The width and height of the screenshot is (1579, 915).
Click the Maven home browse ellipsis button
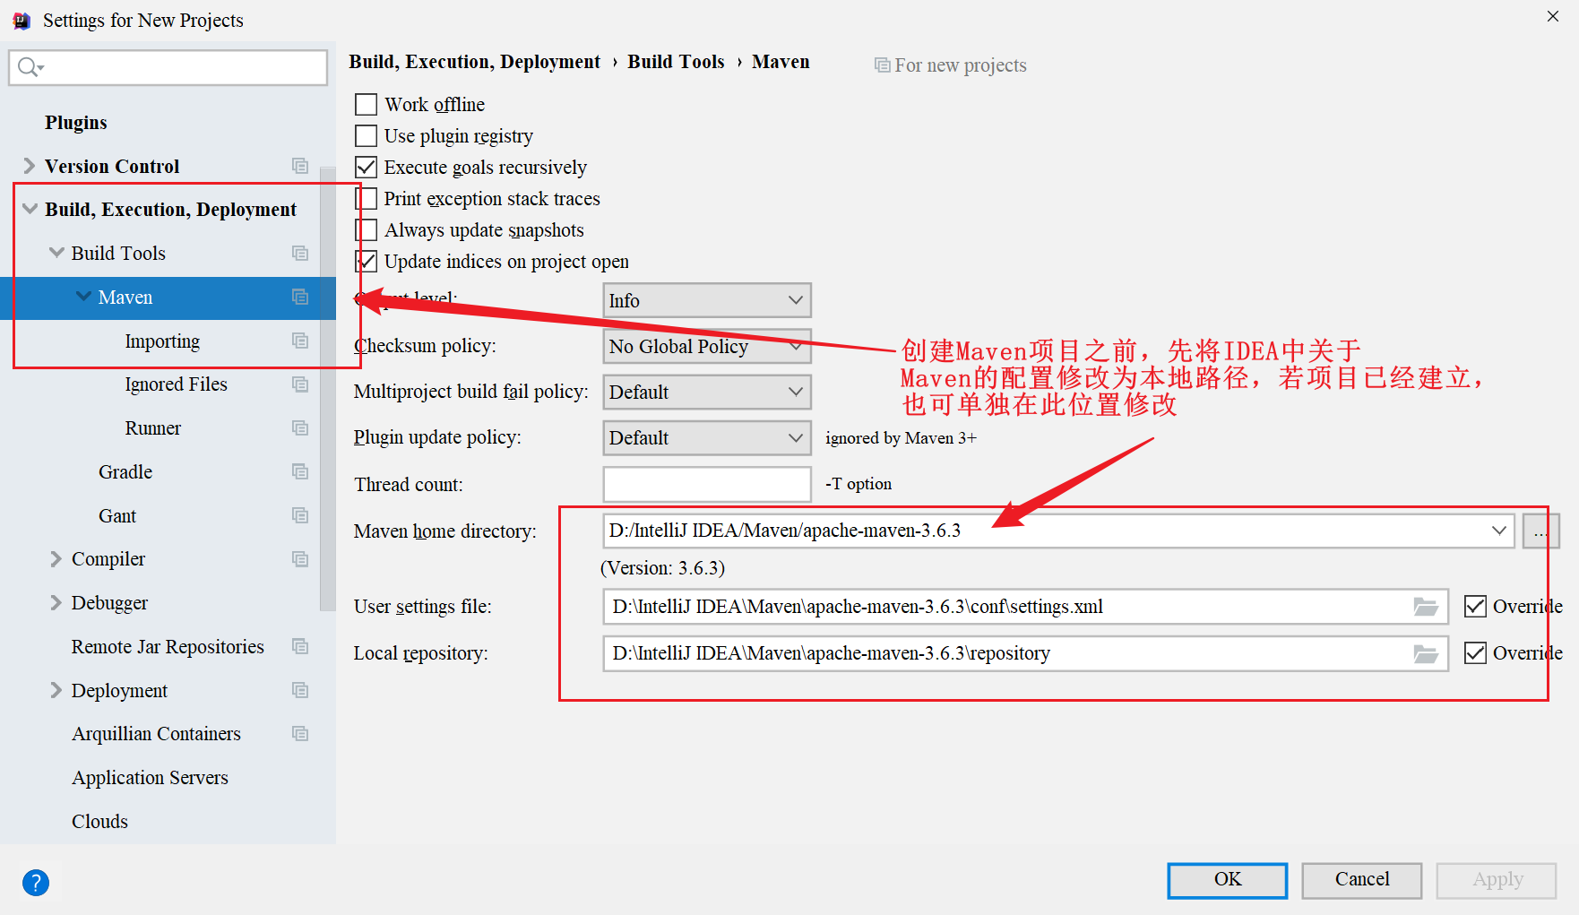pos(1540,531)
